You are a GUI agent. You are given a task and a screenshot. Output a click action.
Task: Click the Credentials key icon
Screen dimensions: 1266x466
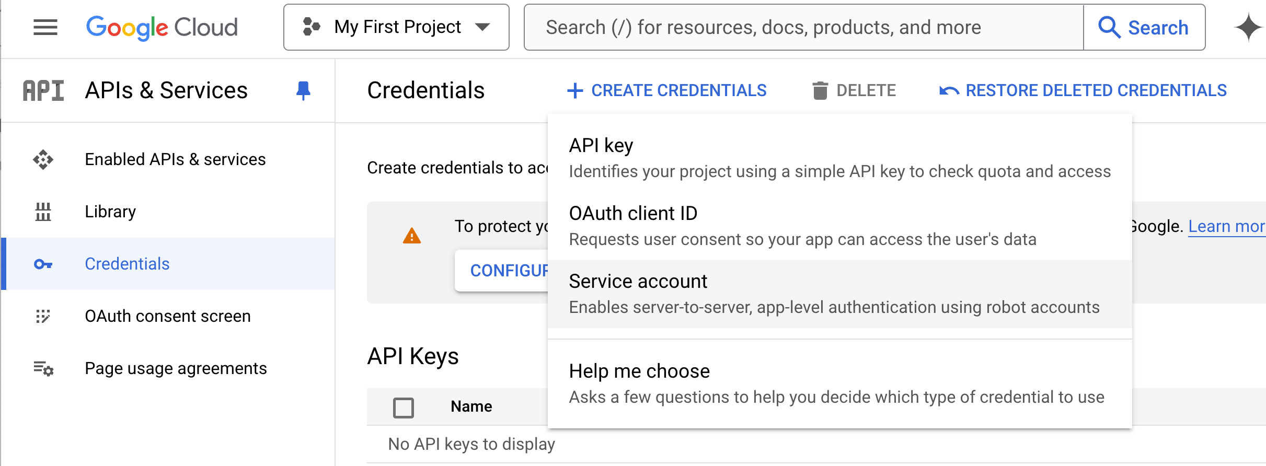click(43, 264)
